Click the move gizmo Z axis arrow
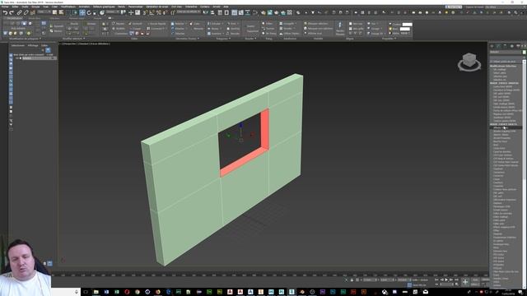 tap(240, 126)
